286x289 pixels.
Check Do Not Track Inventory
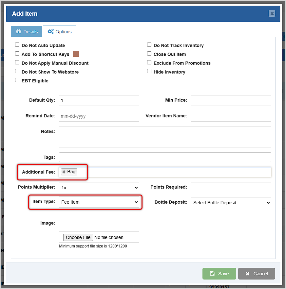pos(149,44)
